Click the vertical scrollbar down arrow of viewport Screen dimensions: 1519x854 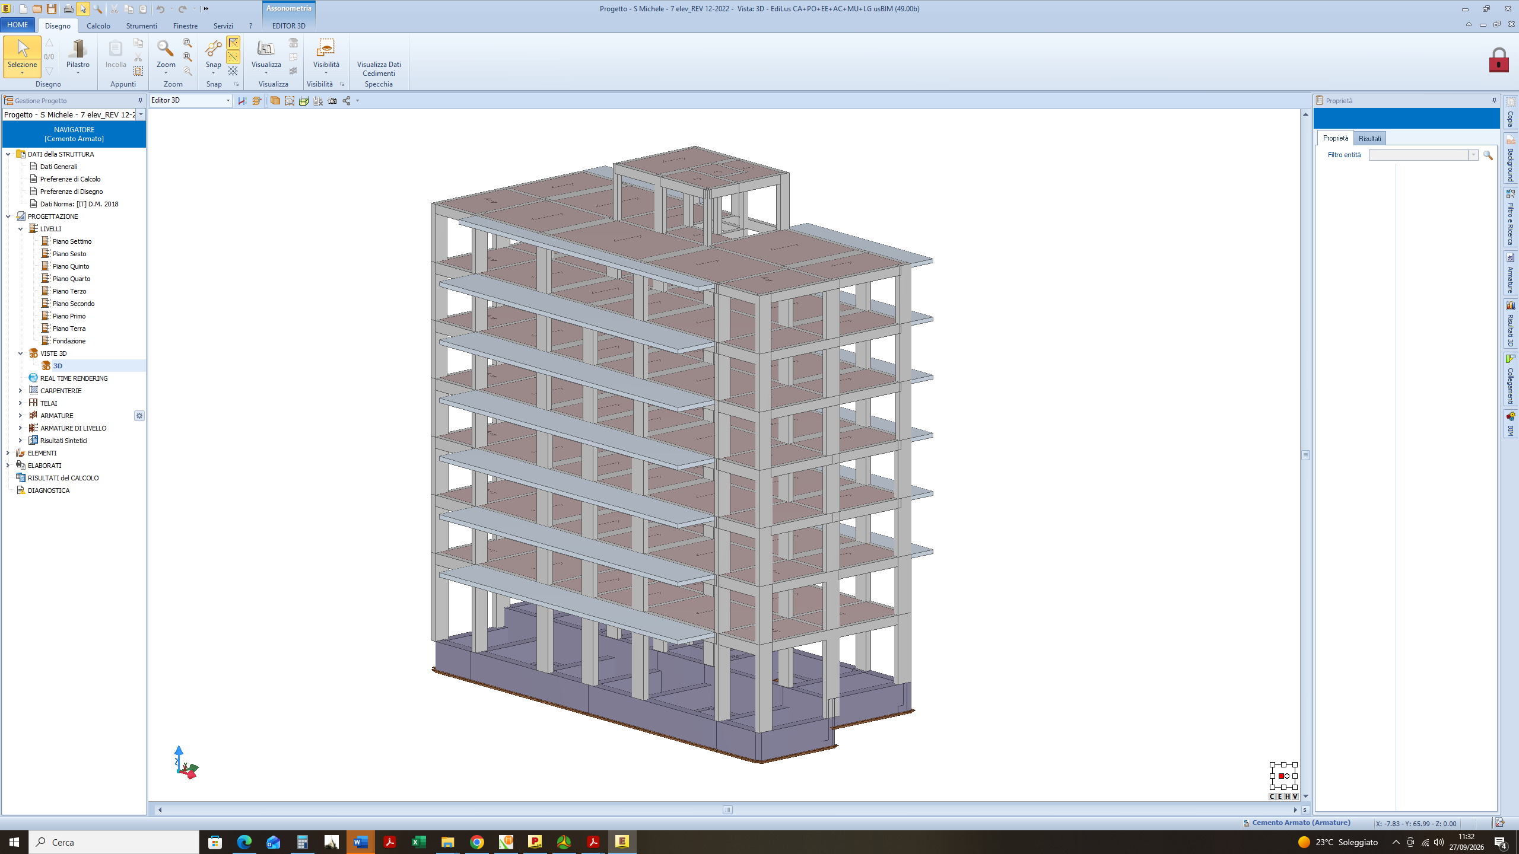click(x=1305, y=796)
